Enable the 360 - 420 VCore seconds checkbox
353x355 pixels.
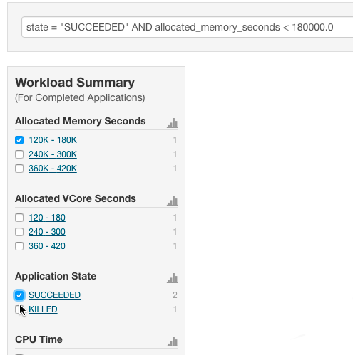(x=19, y=246)
